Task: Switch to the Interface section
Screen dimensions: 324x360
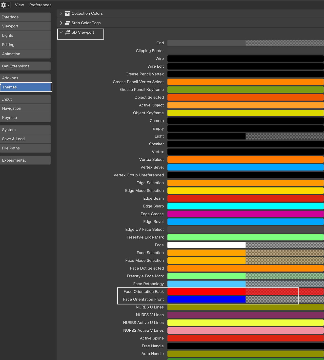Action: coord(25,17)
